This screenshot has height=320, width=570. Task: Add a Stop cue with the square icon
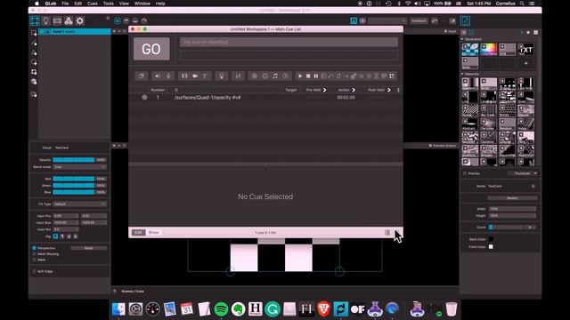click(308, 76)
